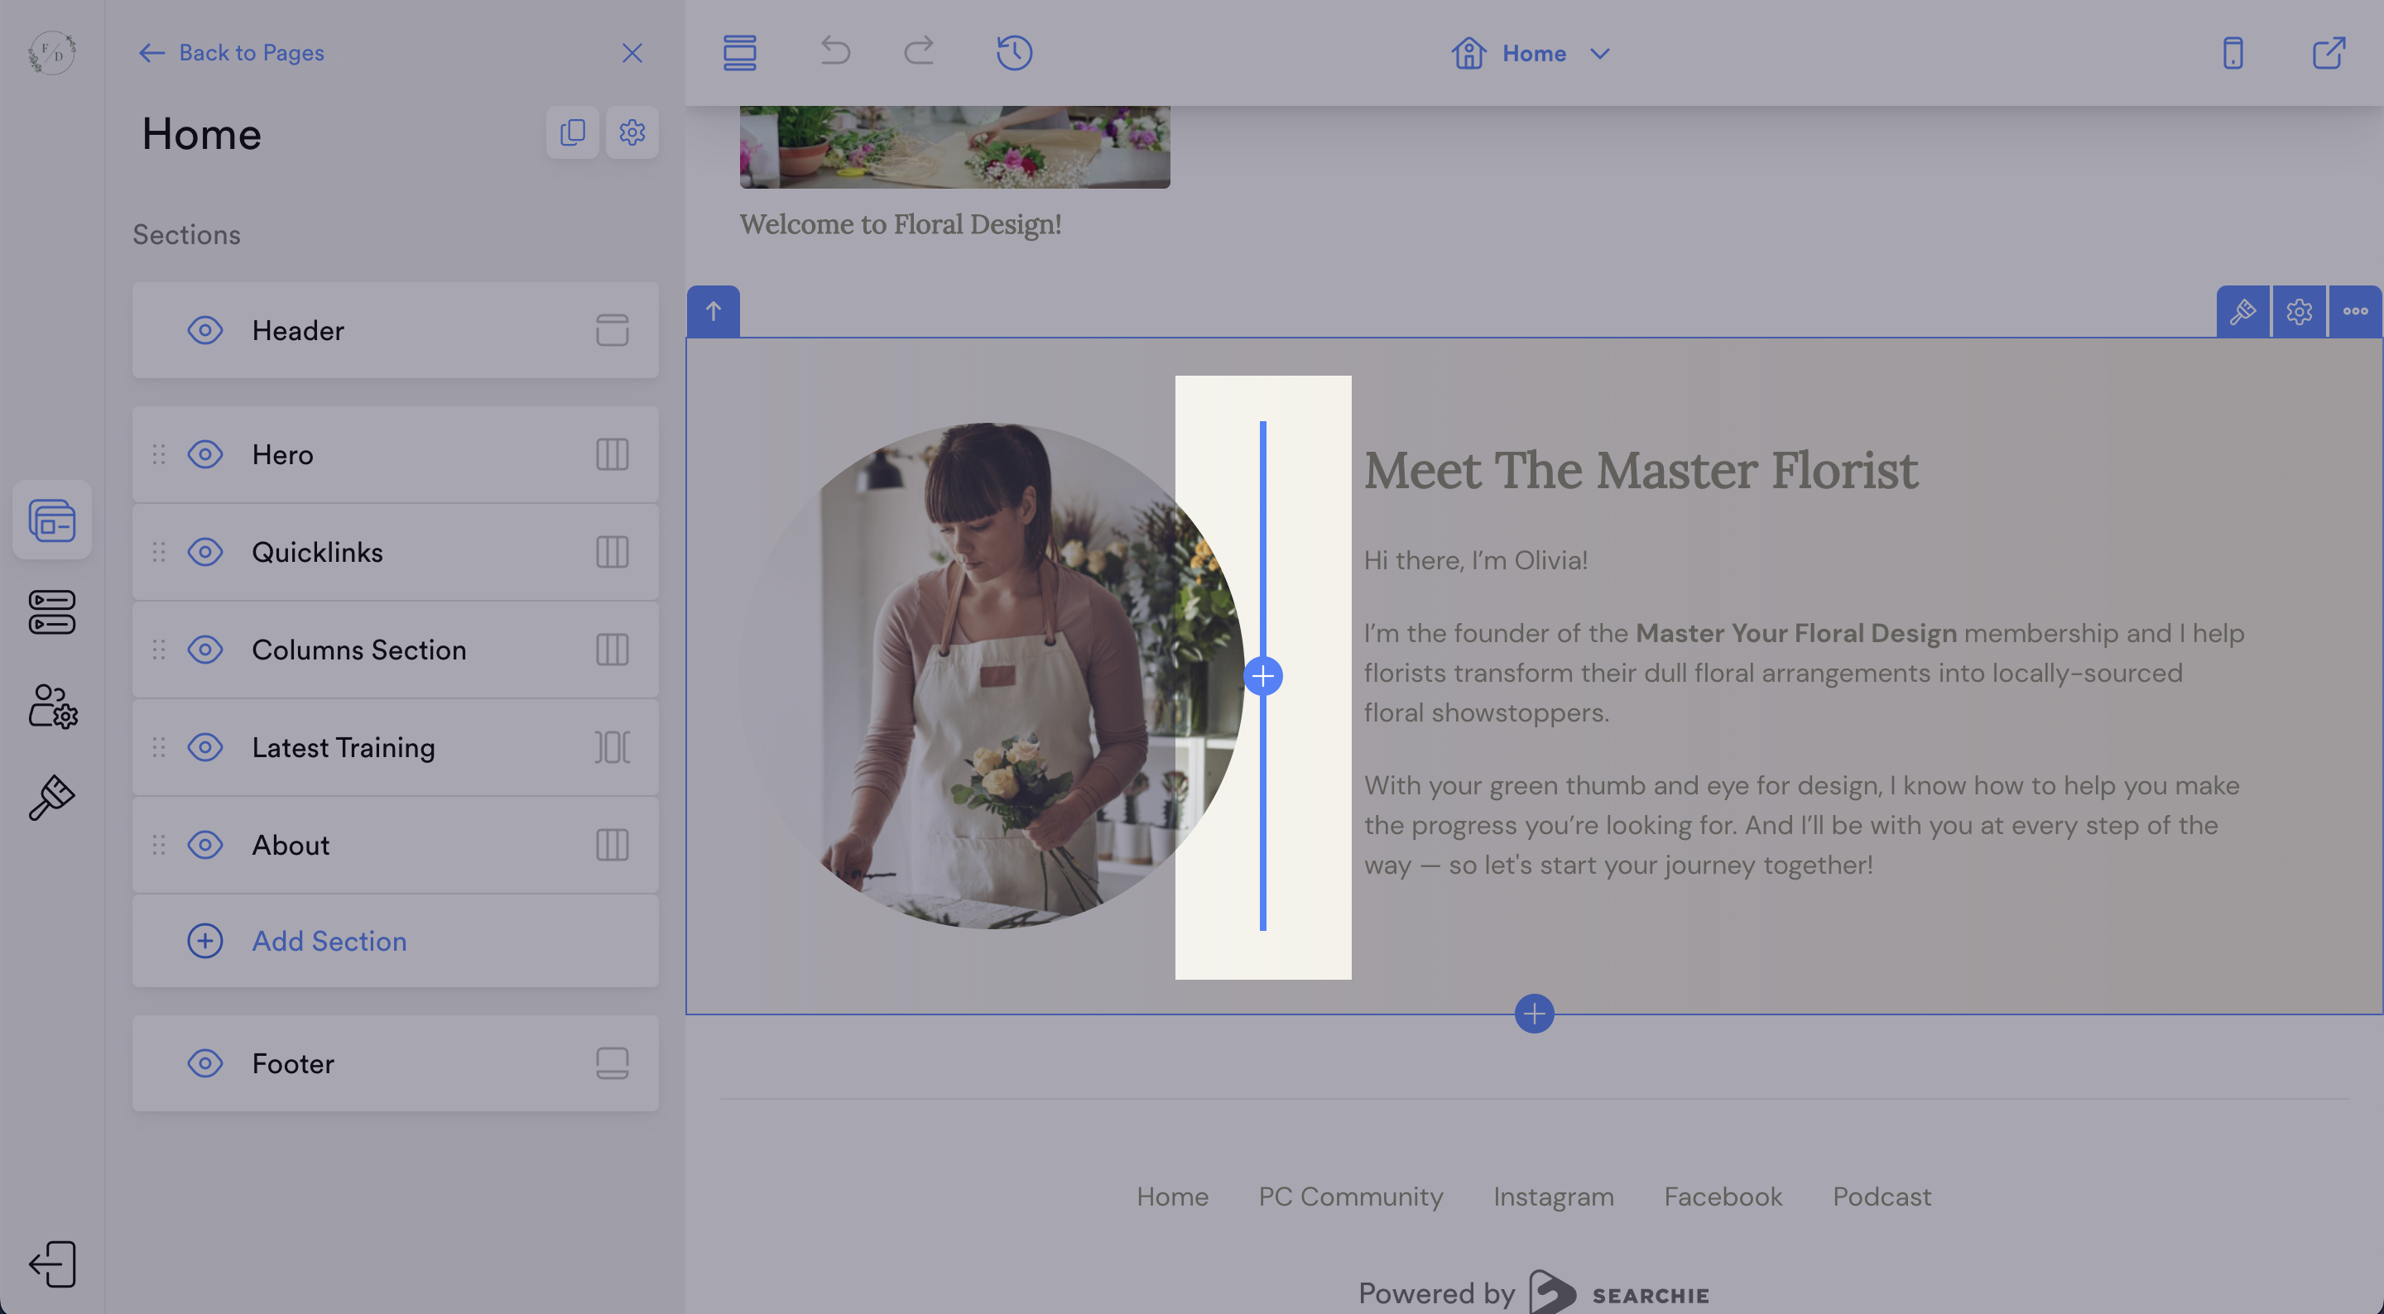Toggle visibility of the Footer section
Image resolution: width=2384 pixels, height=1314 pixels.
(x=204, y=1063)
